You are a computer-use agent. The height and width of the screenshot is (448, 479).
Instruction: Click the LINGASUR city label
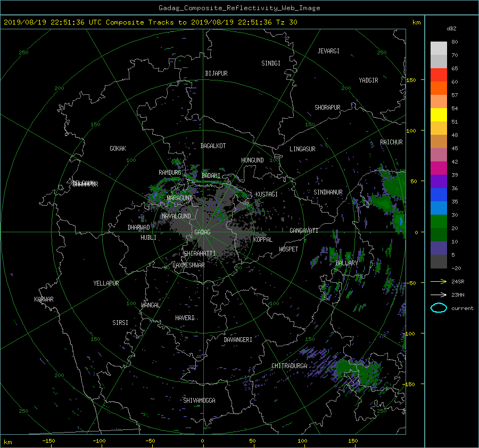(x=302, y=149)
